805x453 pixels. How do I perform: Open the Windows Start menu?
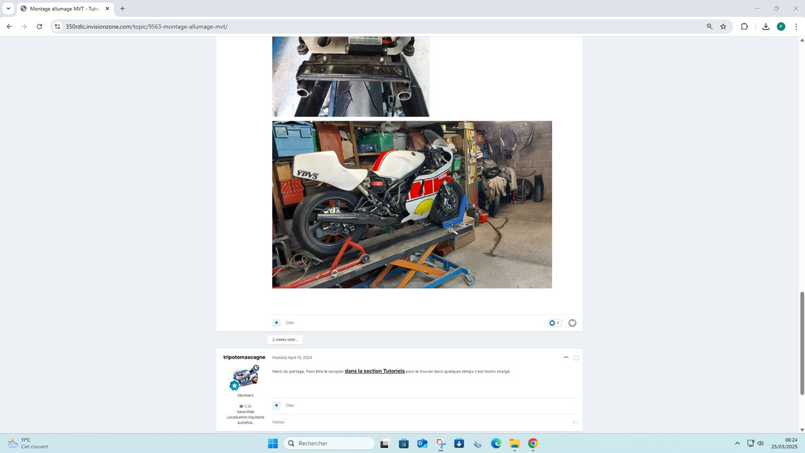point(273,444)
